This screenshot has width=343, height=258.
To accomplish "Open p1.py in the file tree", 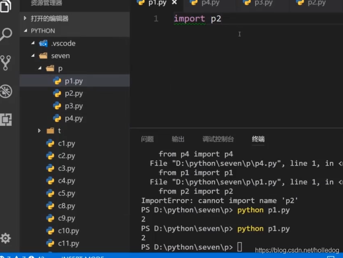I will click(x=74, y=81).
